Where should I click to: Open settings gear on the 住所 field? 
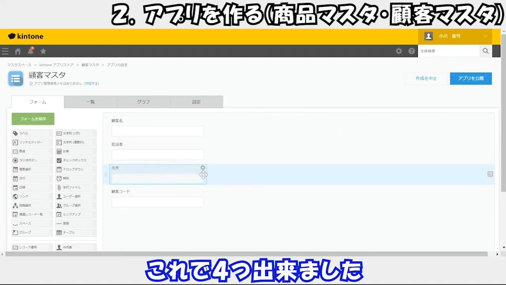203,168
